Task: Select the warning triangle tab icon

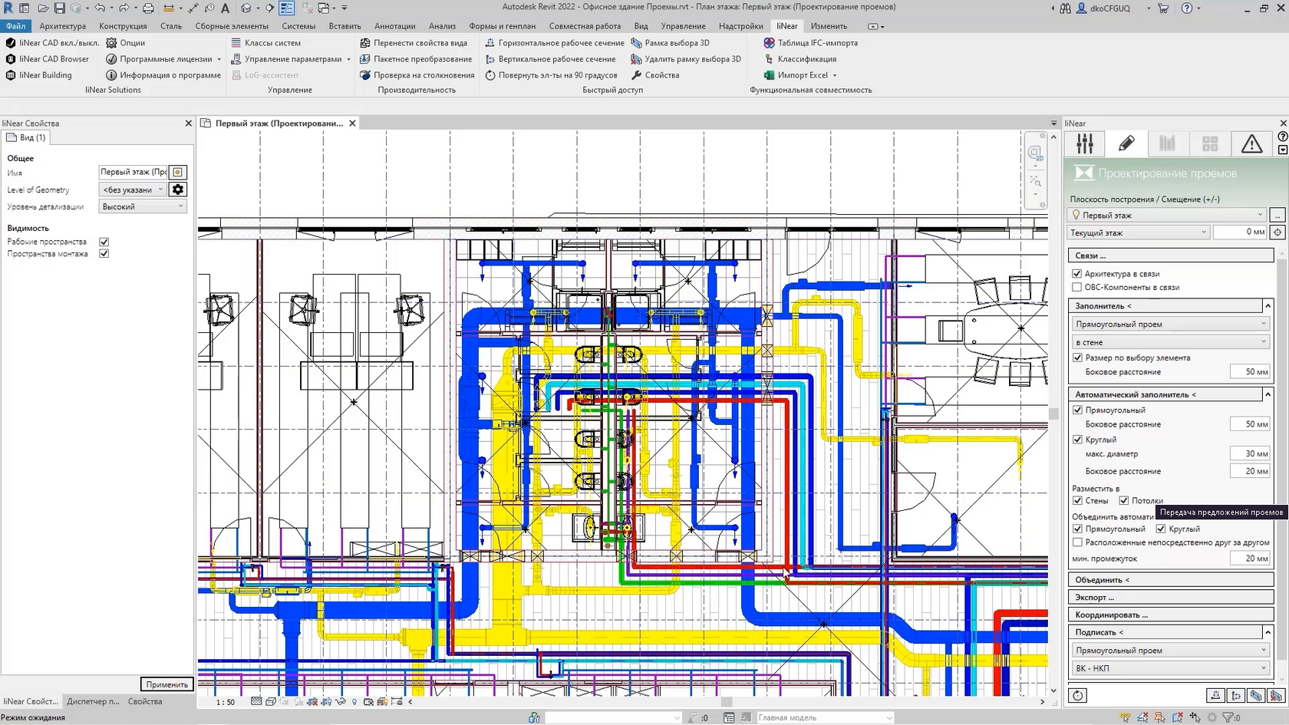Action: click(1251, 143)
